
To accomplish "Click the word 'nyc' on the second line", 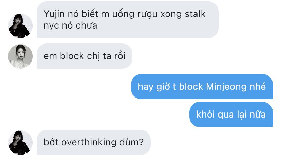I will [x=51, y=26].
